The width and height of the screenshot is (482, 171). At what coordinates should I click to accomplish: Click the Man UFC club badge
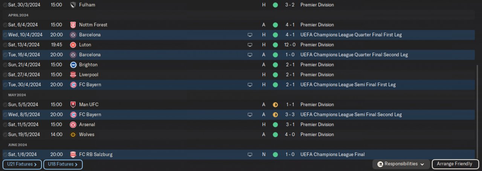pos(73,105)
